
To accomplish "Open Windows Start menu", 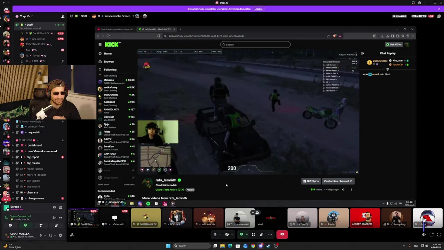I will point(168,246).
